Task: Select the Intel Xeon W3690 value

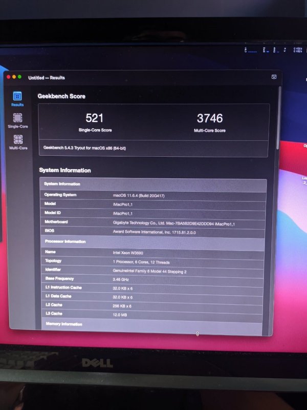Action: [128, 253]
